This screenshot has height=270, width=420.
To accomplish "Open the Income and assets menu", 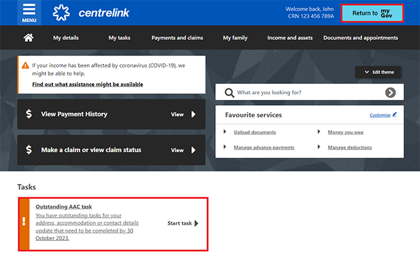I will (290, 37).
